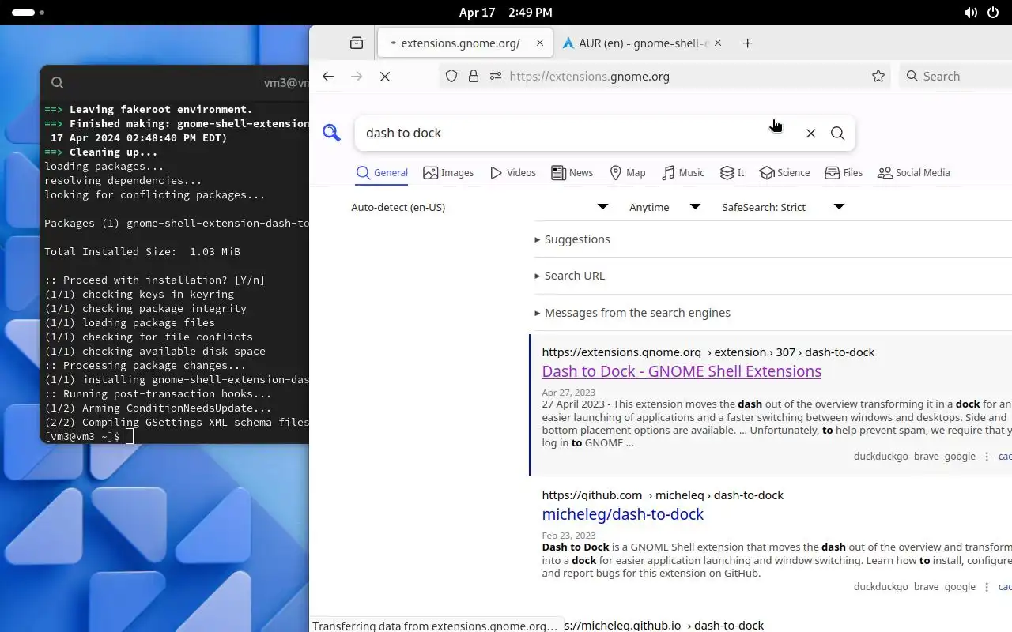Click the browser forward arrow
1012x632 pixels.
(x=357, y=77)
